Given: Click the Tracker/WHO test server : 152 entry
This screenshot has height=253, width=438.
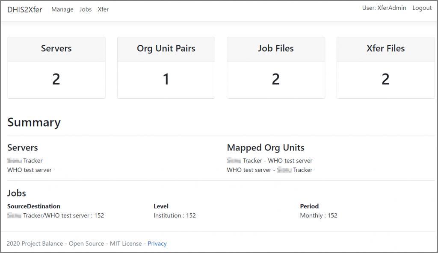Looking at the screenshot, I should 56,215.
